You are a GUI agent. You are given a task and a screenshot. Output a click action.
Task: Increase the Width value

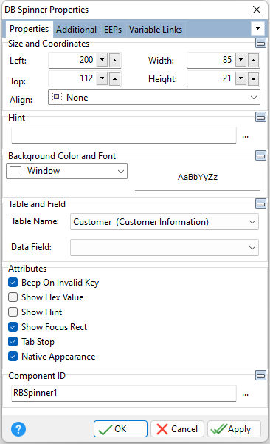[253, 60]
